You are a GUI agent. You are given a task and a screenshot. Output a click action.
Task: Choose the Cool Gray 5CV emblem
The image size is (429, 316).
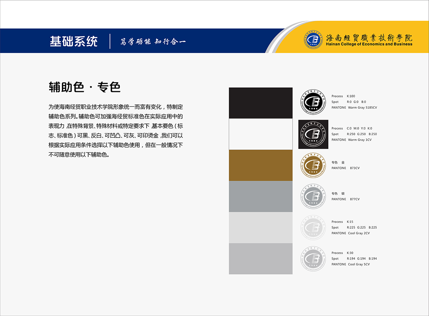tap(313, 259)
